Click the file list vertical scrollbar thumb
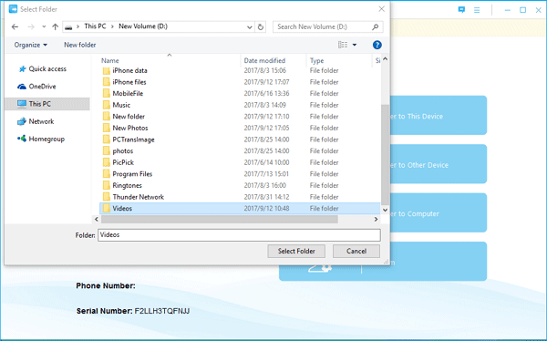The image size is (547, 341). click(385, 154)
